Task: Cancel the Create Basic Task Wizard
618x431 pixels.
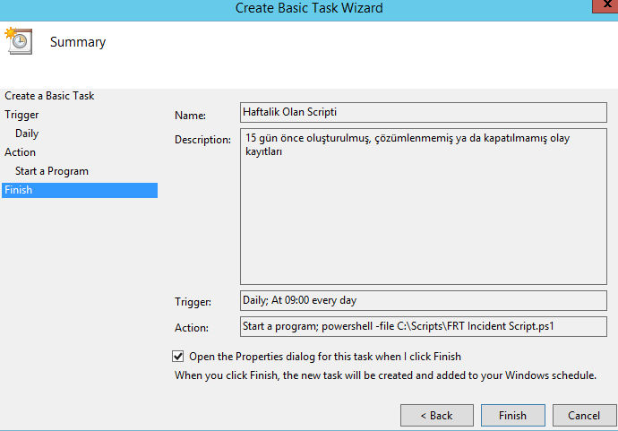Action: (585, 415)
